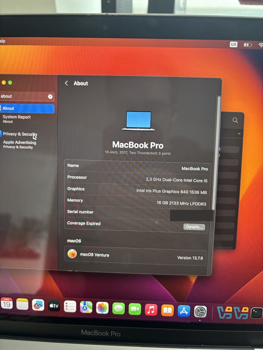This screenshot has width=263, height=350.
Task: Open Photos app in the Dock
Action: pyautogui.click(x=102, y=308)
